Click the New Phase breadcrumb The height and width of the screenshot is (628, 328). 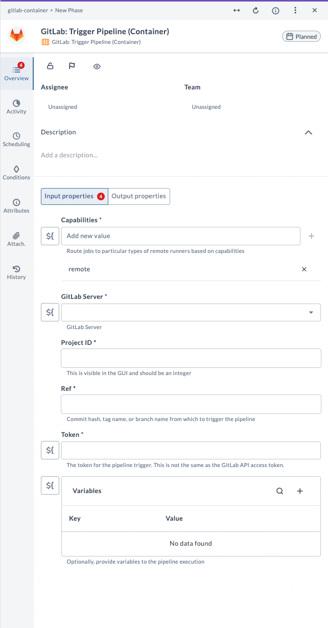69,10
